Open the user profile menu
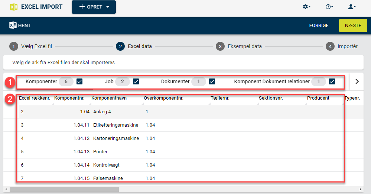This screenshot has width=371, height=194. tap(352, 7)
